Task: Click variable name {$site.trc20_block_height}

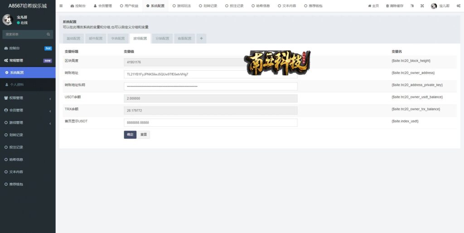Action: pos(411,61)
